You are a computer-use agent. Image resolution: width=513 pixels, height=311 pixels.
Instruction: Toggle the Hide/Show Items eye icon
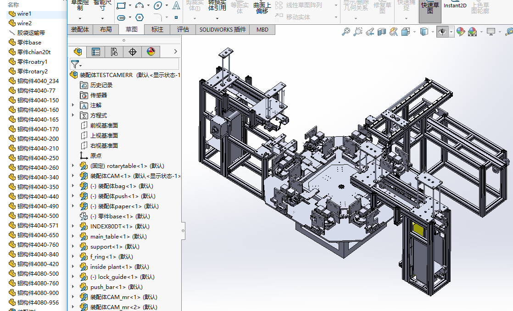tap(442, 32)
